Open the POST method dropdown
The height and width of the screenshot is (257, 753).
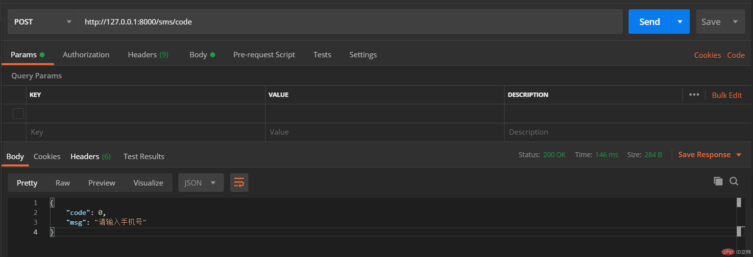[x=43, y=22]
